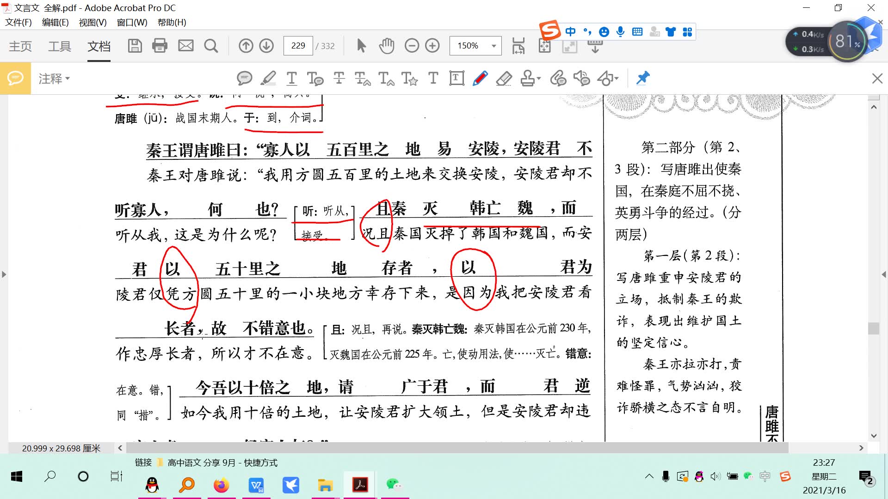Screen dimensions: 888x499
Task: Open the 文件 (File) menu
Action: [x=19, y=23]
